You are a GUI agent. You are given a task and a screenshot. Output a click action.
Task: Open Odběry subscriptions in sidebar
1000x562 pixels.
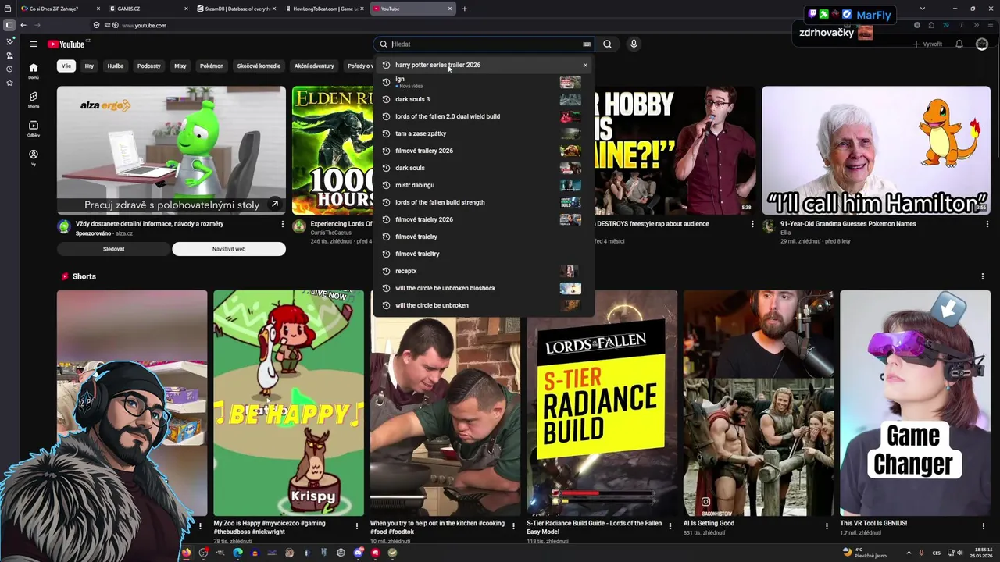[33, 128]
